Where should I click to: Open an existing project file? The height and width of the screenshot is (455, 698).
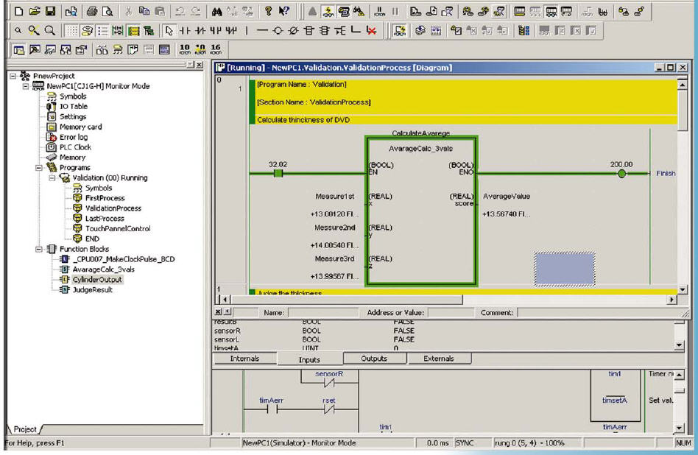(x=35, y=11)
